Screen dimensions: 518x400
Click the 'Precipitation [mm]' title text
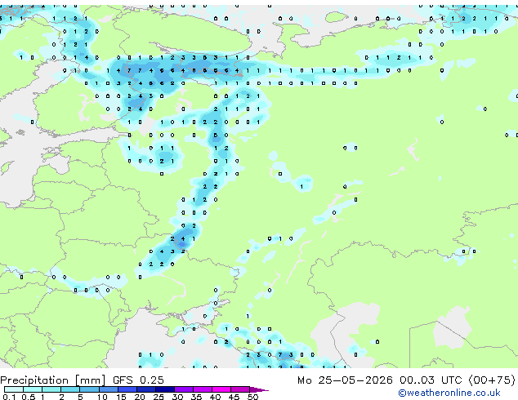pos(53,380)
